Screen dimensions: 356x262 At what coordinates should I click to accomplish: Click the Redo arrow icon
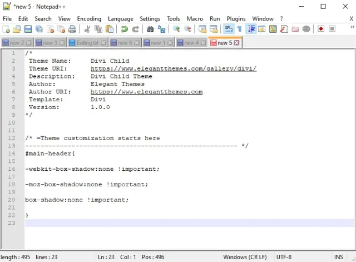pyautogui.click(x=136, y=29)
